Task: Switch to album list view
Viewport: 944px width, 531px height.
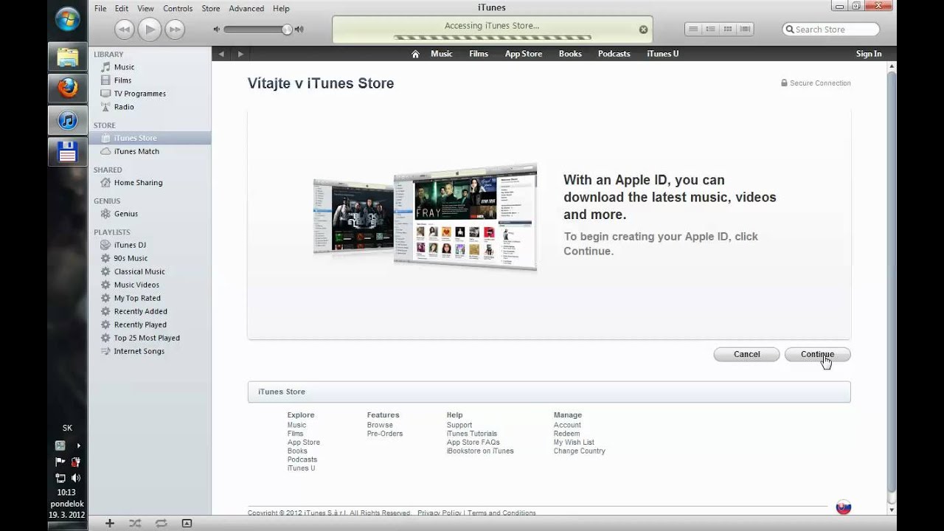Action: click(711, 29)
